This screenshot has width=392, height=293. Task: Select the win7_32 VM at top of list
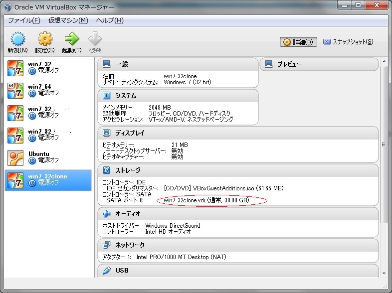click(48, 68)
